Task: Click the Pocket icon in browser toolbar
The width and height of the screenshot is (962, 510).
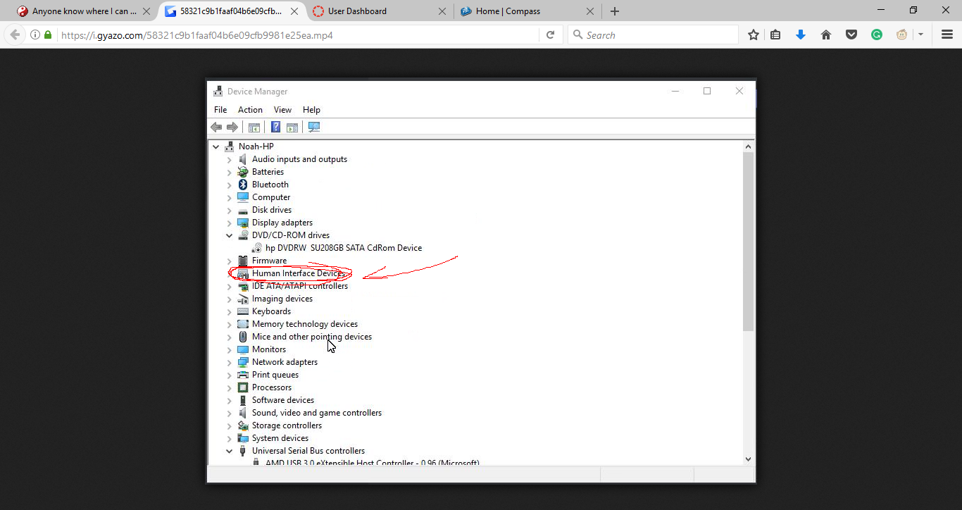Action: click(851, 35)
